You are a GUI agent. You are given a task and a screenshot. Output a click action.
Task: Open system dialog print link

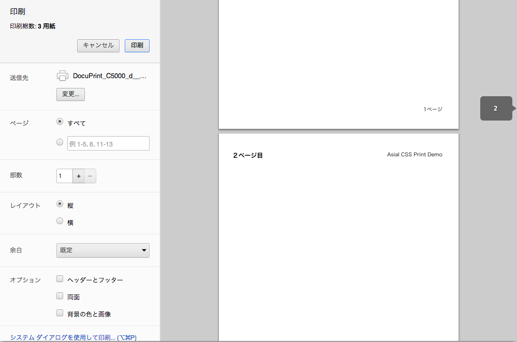click(x=73, y=337)
